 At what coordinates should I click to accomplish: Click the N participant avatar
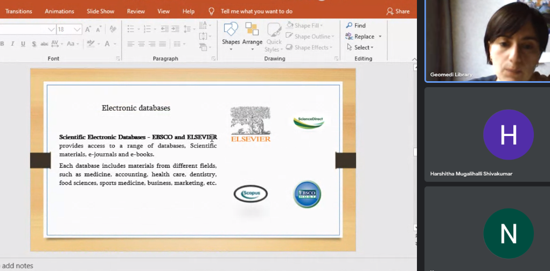tap(509, 233)
